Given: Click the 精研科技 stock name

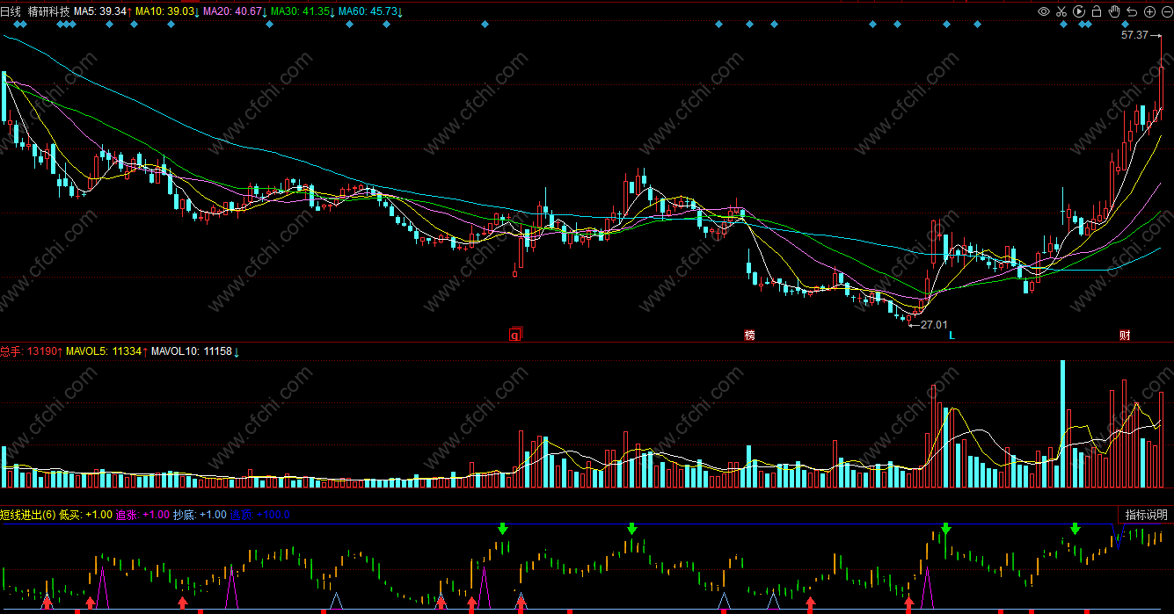Looking at the screenshot, I should click(x=49, y=11).
